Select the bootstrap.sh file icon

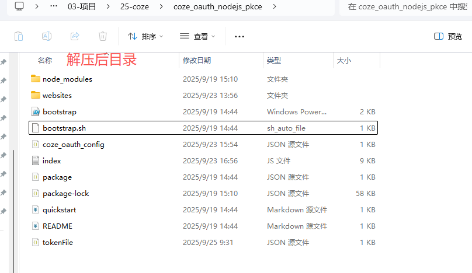point(36,128)
